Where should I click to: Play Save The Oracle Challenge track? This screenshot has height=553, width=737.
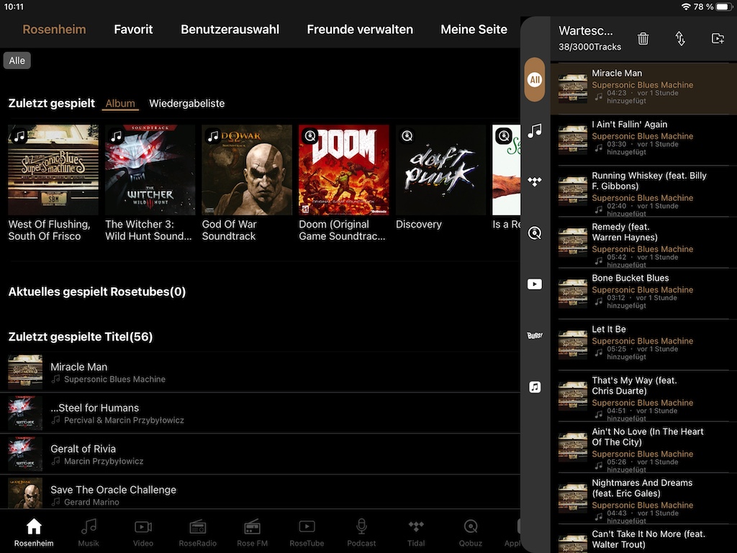click(260, 491)
